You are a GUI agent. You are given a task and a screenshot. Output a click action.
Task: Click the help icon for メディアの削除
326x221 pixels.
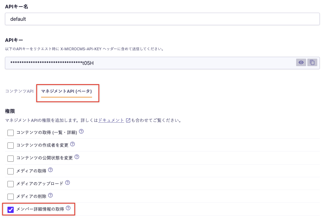tap(50, 196)
